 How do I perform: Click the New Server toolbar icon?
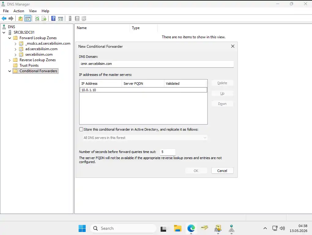pos(70,18)
